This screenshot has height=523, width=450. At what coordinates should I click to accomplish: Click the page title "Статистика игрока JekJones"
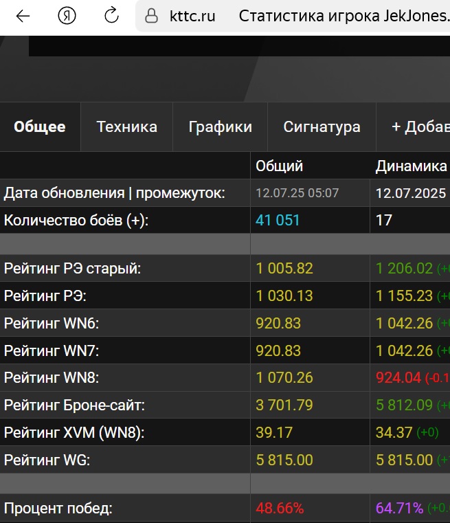[x=344, y=16]
